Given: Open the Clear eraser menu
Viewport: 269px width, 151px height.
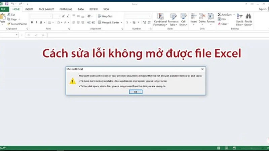Looking at the screenshot, I should (223, 24).
